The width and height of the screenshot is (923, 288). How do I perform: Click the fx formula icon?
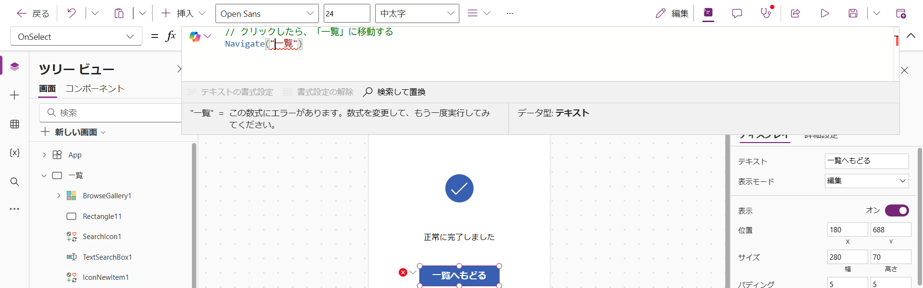point(171,36)
